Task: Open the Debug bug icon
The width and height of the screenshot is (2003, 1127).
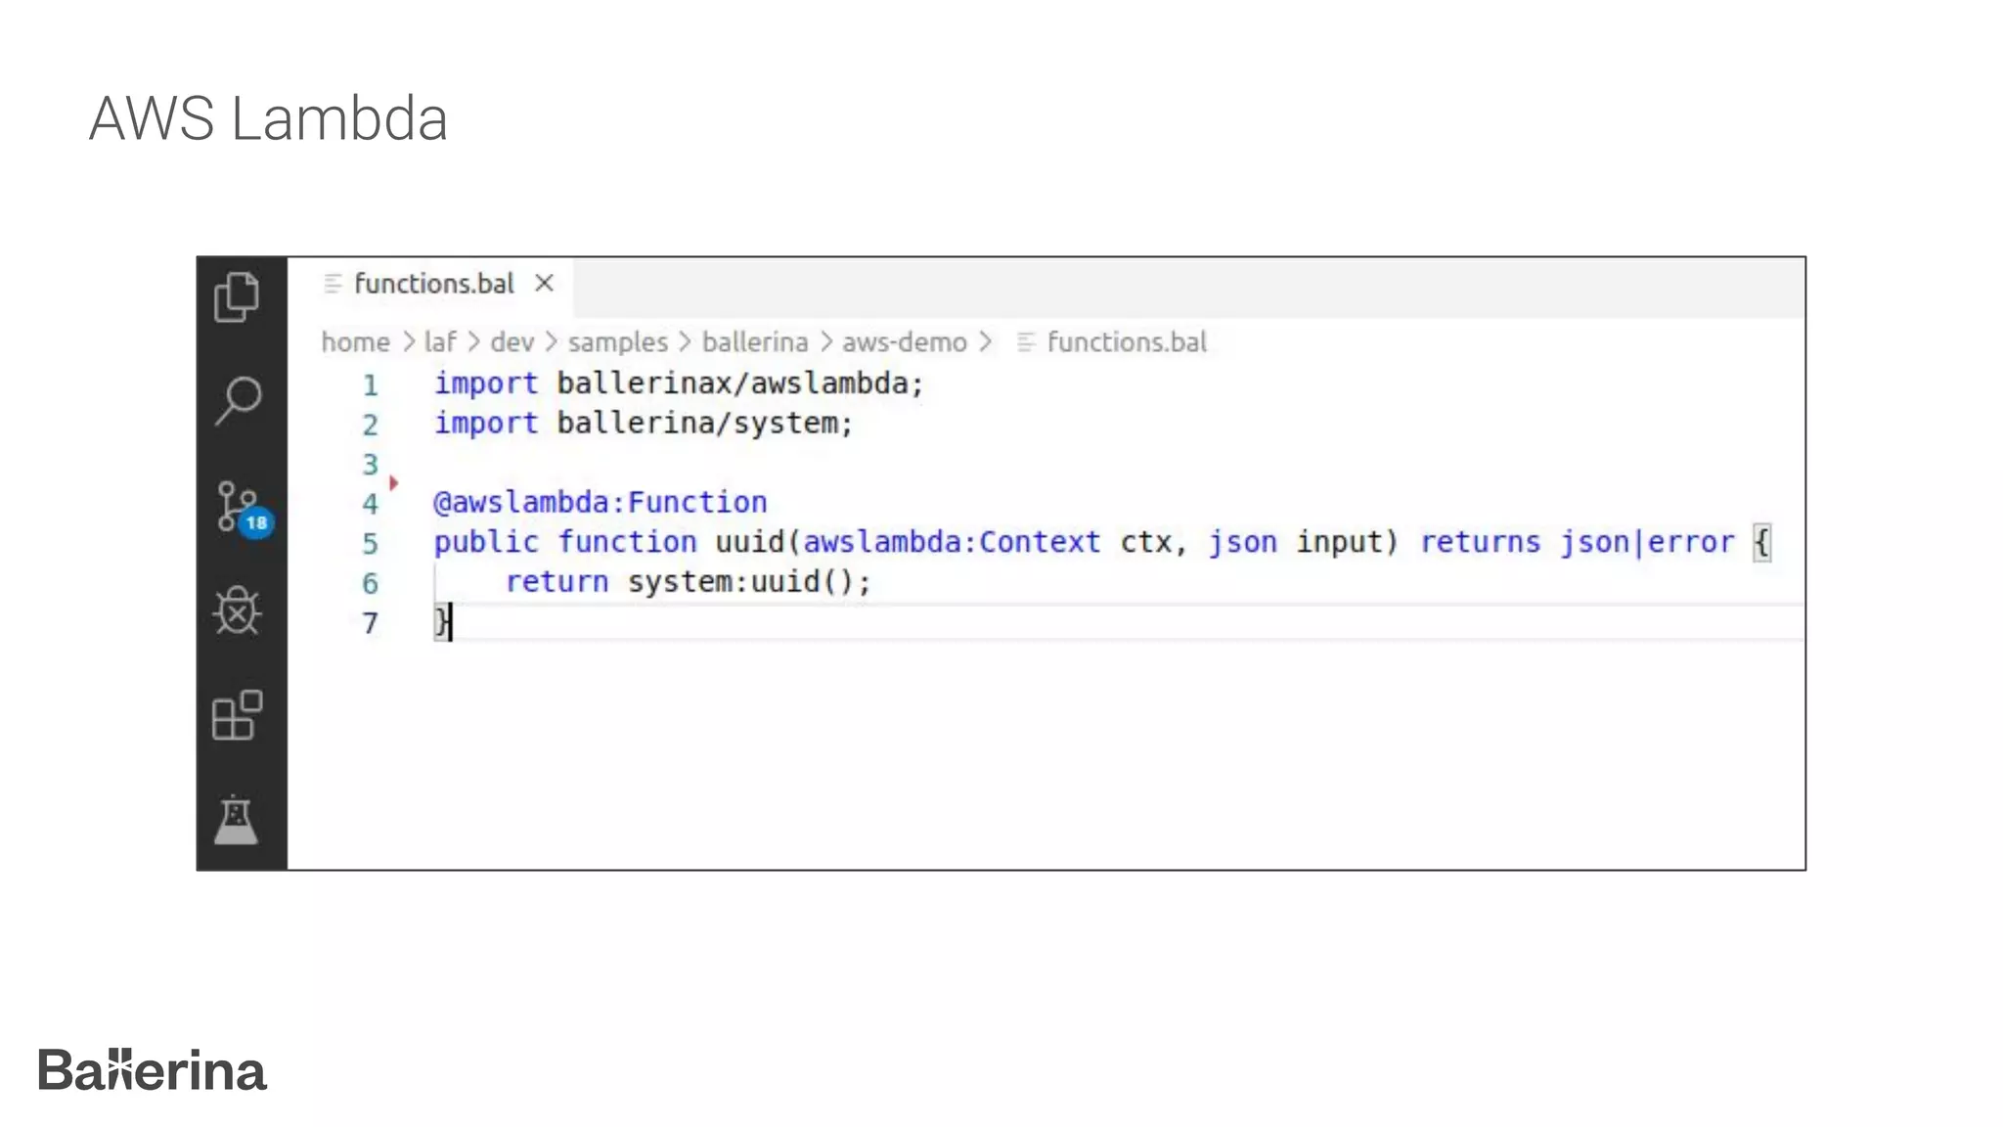Action: point(238,611)
